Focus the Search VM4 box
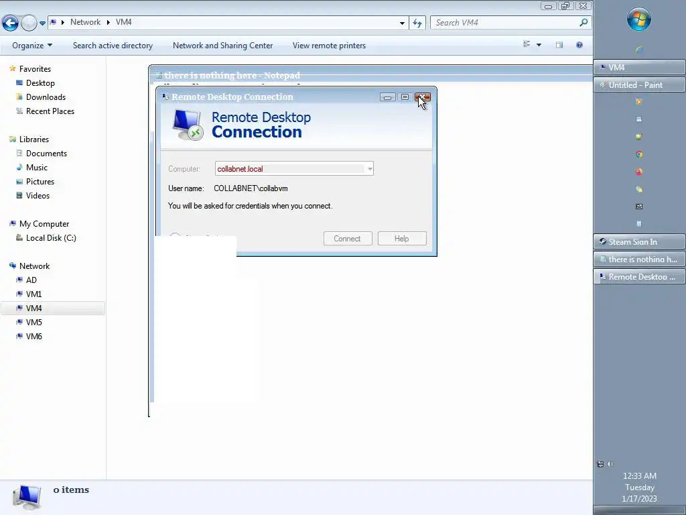The height and width of the screenshot is (515, 686). [505, 23]
